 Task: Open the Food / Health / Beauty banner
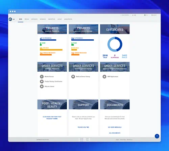click(52, 105)
